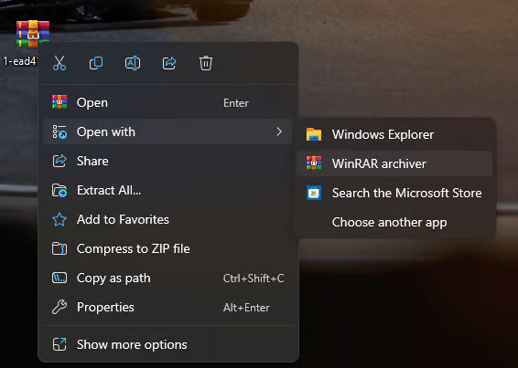The width and height of the screenshot is (518, 368).
Task: Expand the Open with submenu chevron
Action: pos(279,131)
